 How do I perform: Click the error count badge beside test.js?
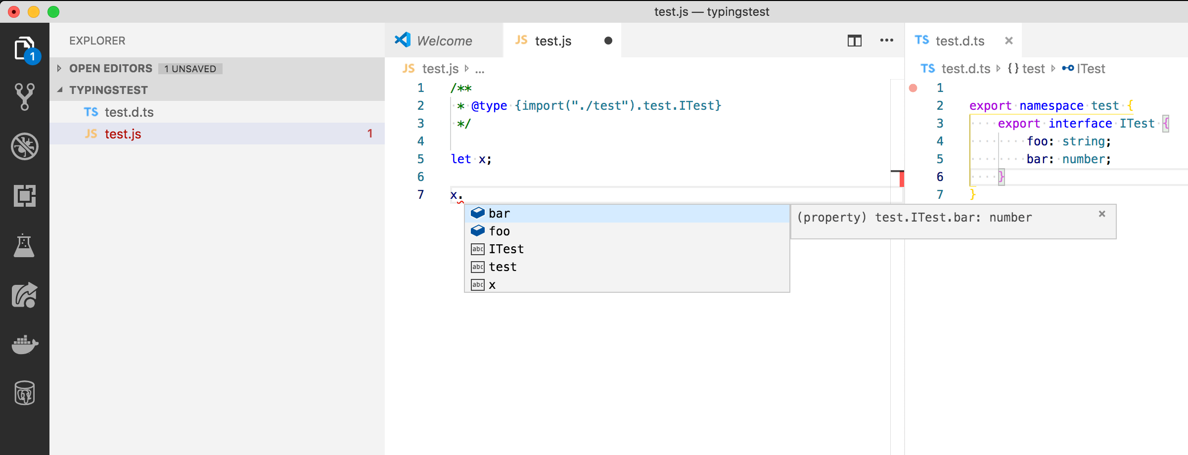coord(370,134)
